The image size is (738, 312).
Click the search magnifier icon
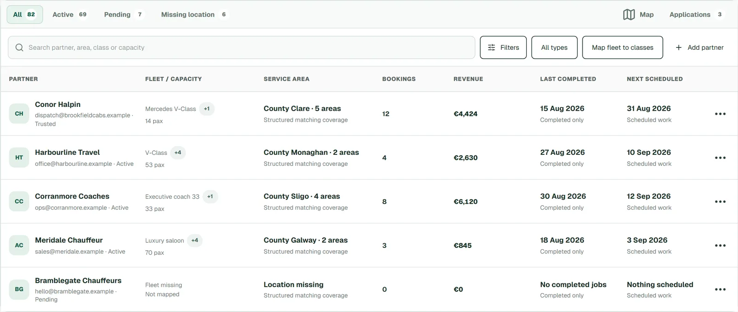point(19,47)
